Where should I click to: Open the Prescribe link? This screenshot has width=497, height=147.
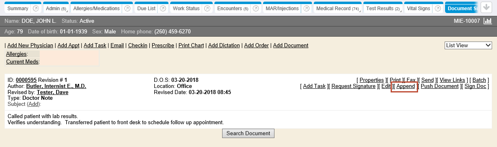[163, 45]
